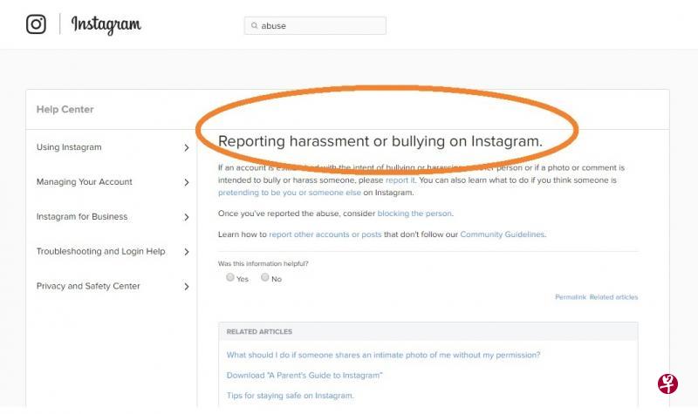The width and height of the screenshot is (698, 414).
Task: Click the 'Reporting harassment or bullying on Instagram' heading
Action: [380, 141]
